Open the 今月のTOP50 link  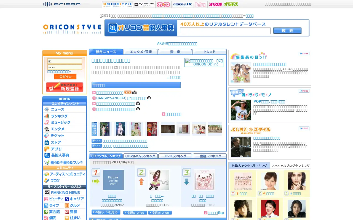click(160, 213)
